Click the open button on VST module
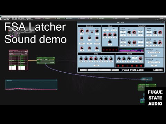The width and height of the screenshot is (166, 124). (x=46, y=60)
